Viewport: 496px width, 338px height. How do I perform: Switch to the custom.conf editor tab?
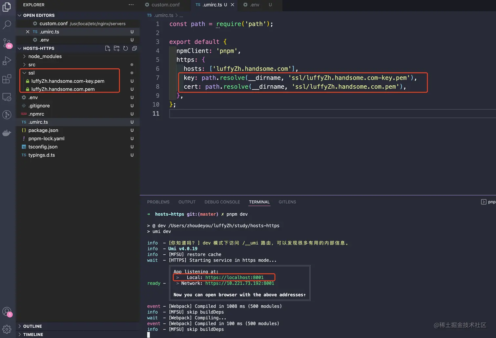(165, 5)
